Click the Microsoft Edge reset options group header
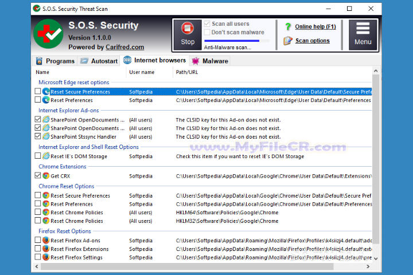 click(74, 82)
